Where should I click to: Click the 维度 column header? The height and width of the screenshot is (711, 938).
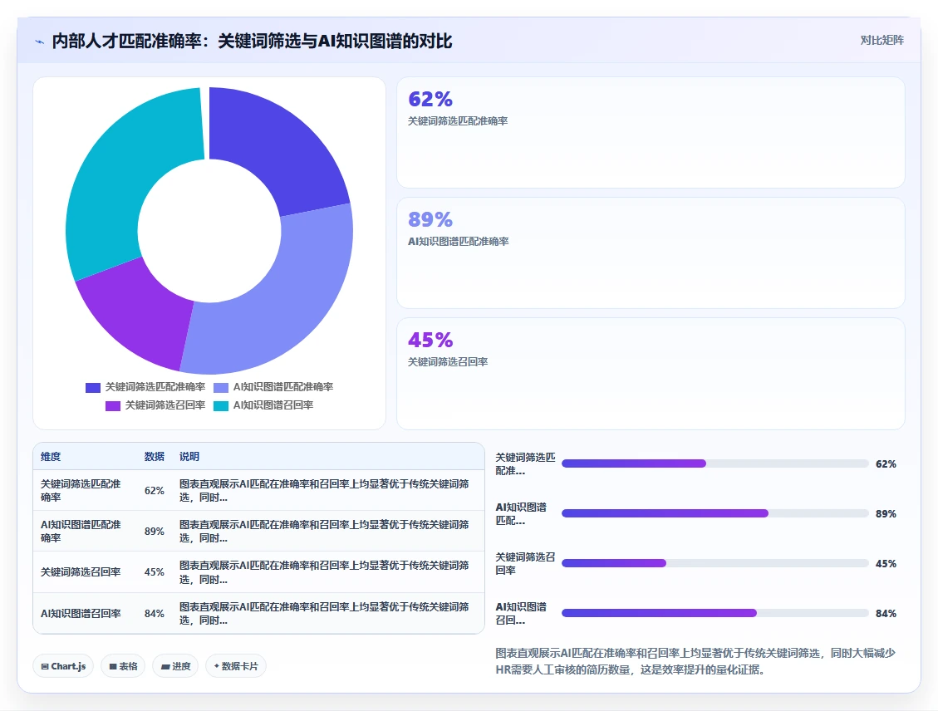tap(51, 456)
